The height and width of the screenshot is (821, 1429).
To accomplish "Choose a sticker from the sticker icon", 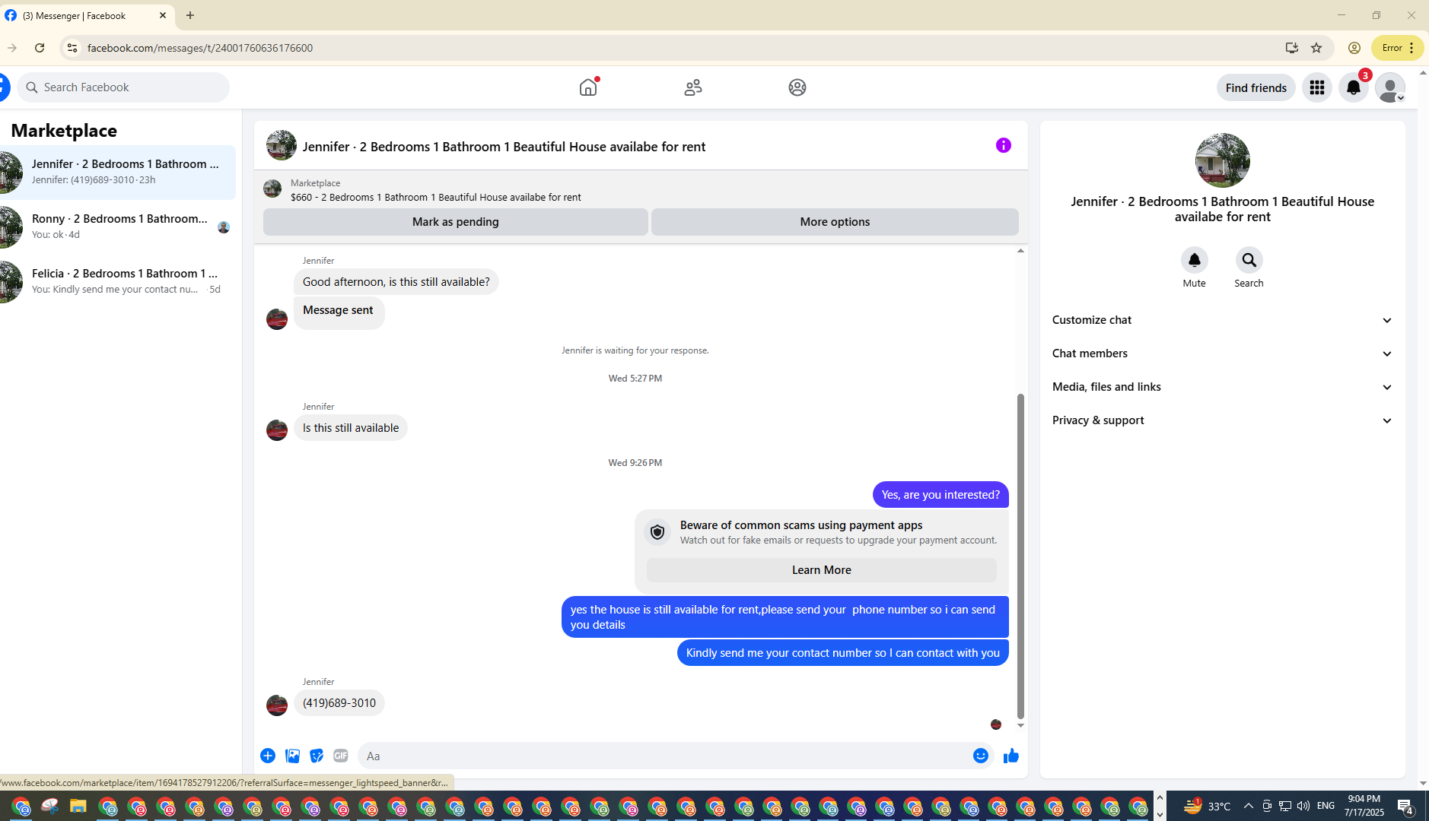I will pos(317,756).
